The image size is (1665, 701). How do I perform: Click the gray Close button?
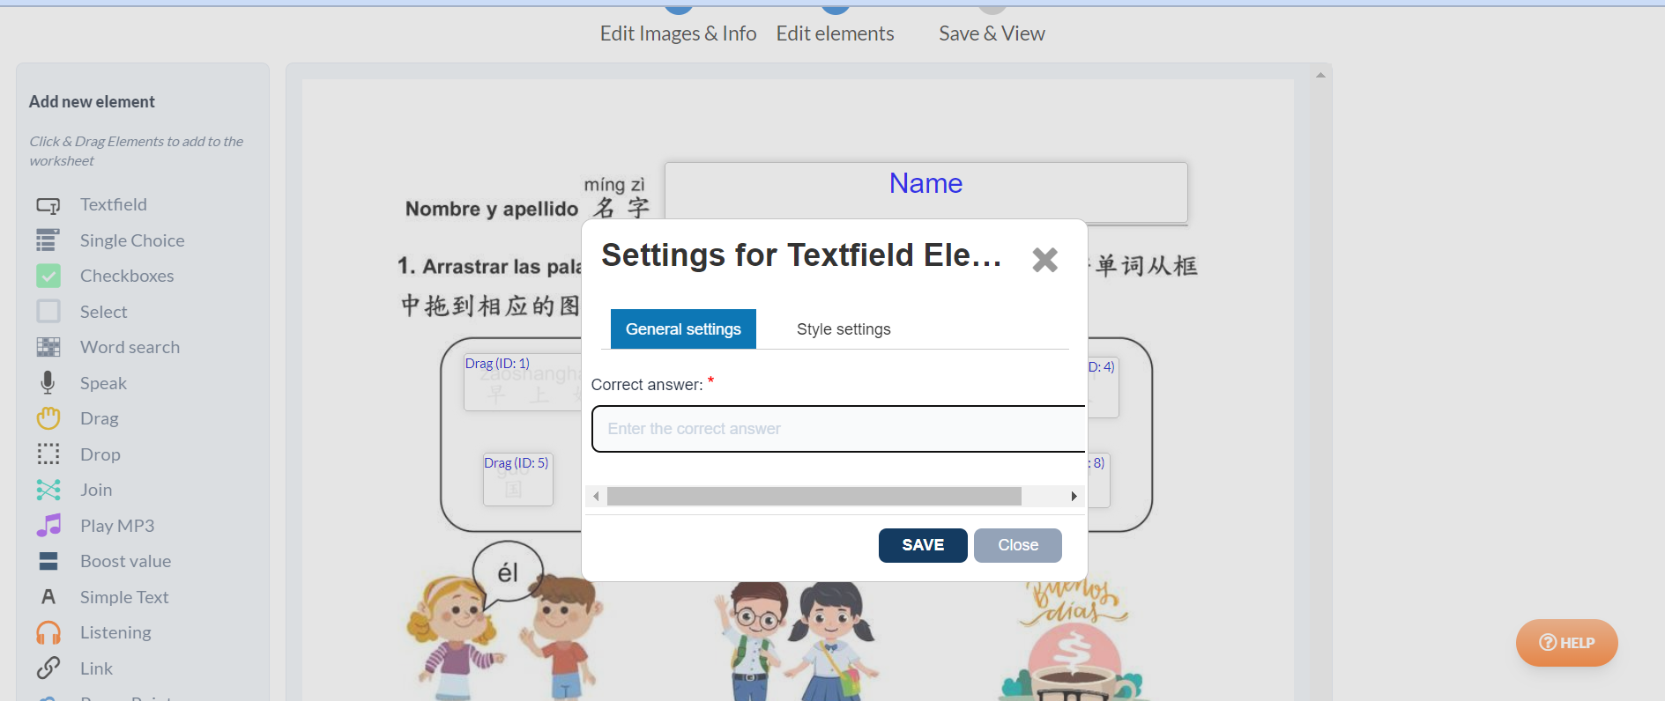point(1017,545)
